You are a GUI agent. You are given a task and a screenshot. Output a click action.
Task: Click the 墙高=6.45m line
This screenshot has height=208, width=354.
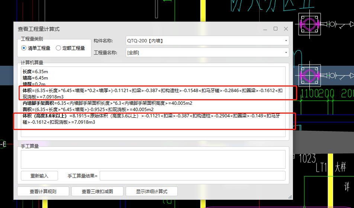click(35, 78)
